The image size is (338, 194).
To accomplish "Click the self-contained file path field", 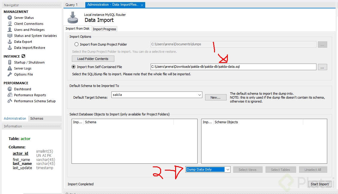I will pyautogui.click(x=233, y=67).
